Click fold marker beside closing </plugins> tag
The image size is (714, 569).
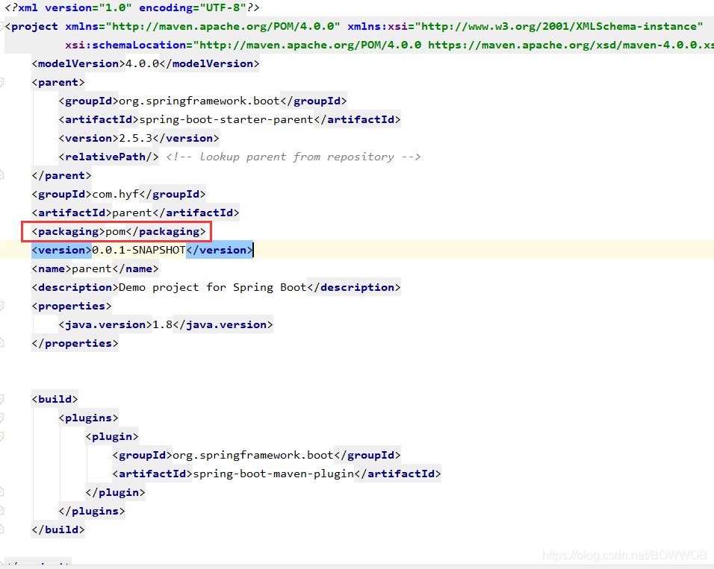[1, 511]
